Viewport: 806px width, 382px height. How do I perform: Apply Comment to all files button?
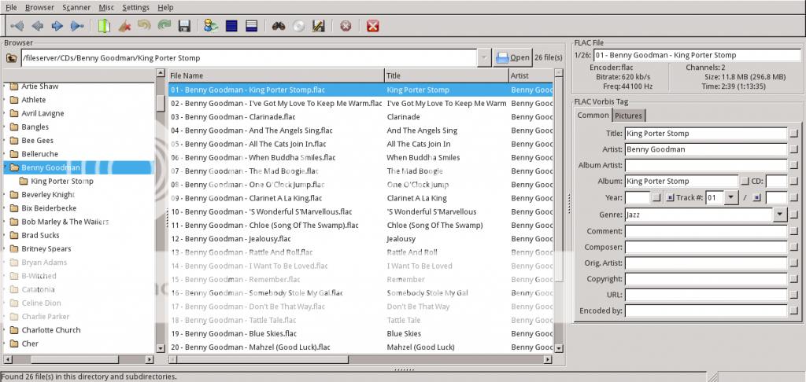coord(795,231)
